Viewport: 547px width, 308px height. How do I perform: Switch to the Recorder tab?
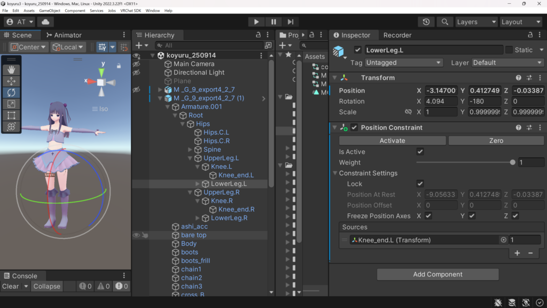[397, 35]
